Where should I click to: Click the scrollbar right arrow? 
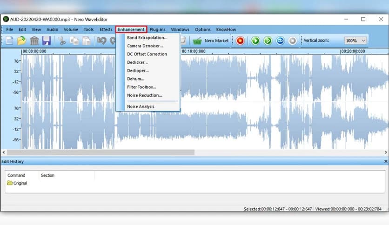386,152
